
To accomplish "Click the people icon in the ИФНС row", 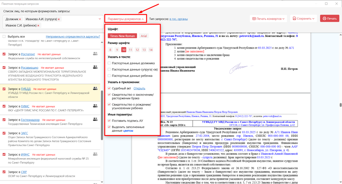I will (x=95, y=154).
